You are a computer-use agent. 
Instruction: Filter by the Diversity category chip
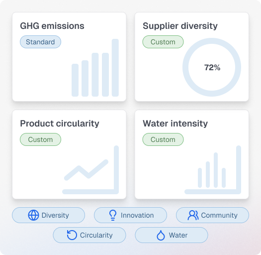click(48, 215)
